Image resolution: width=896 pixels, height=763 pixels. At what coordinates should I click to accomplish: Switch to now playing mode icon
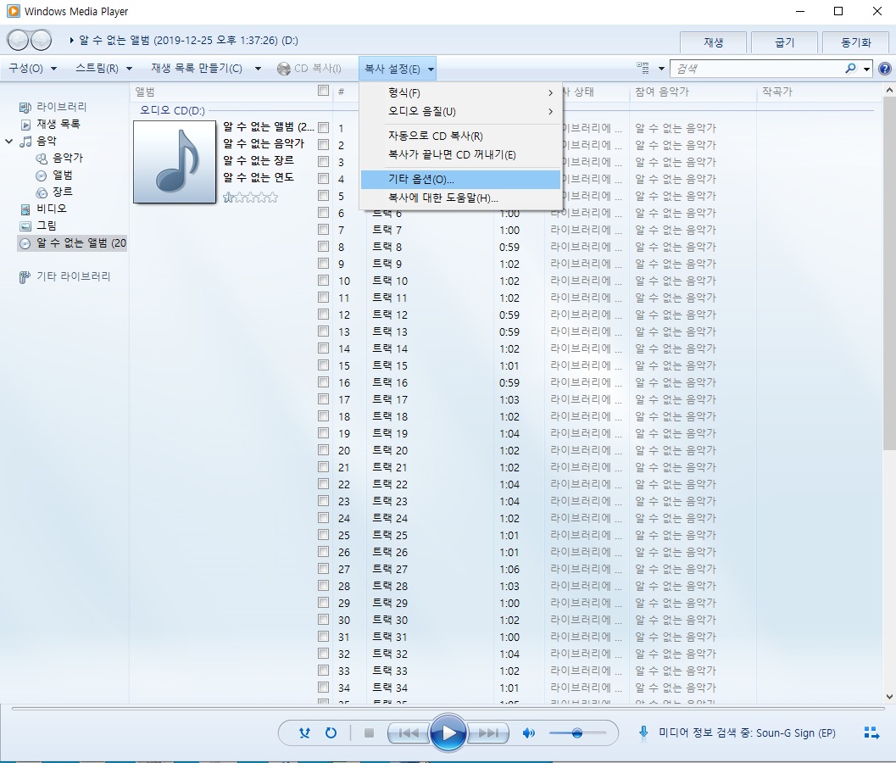[x=871, y=732]
